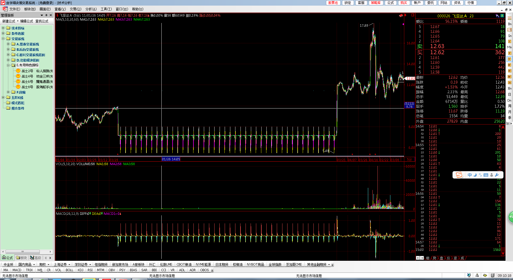Expand the A.图表交易系统 subfolder

(x=8, y=44)
